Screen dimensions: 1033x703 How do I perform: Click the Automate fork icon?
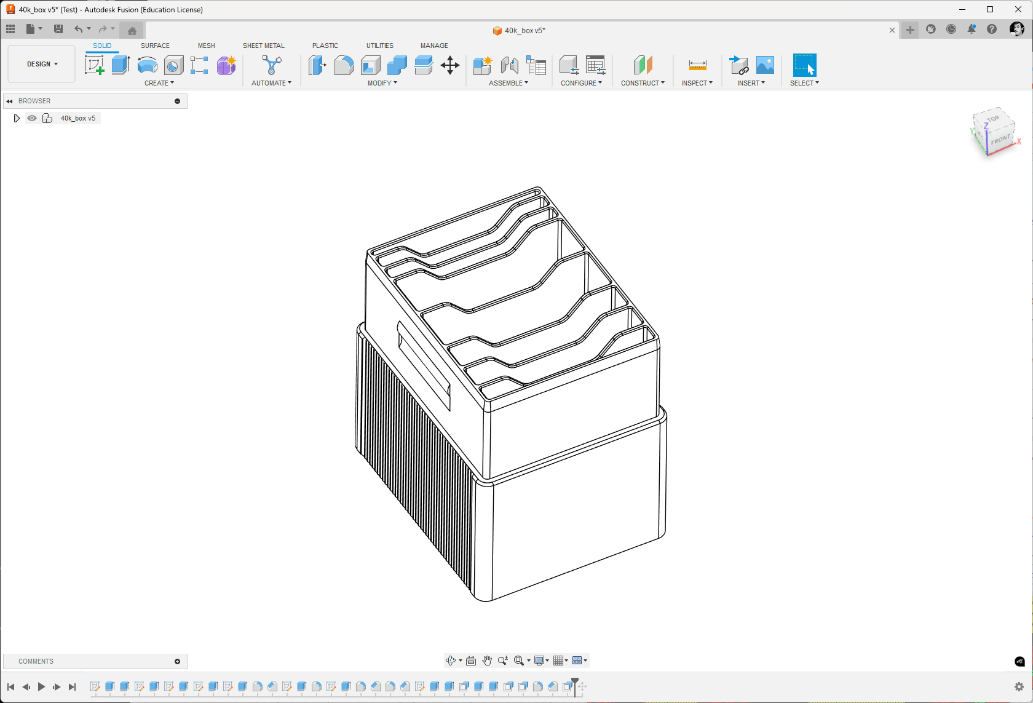click(x=272, y=65)
